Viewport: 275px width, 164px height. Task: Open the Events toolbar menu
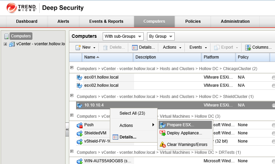tap(198, 47)
